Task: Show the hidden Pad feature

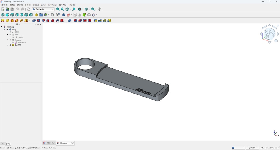Action: pos(10,35)
